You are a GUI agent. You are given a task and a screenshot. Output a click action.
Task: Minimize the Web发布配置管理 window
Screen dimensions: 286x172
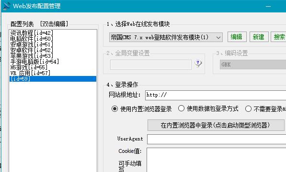pyautogui.click(x=268, y=6)
